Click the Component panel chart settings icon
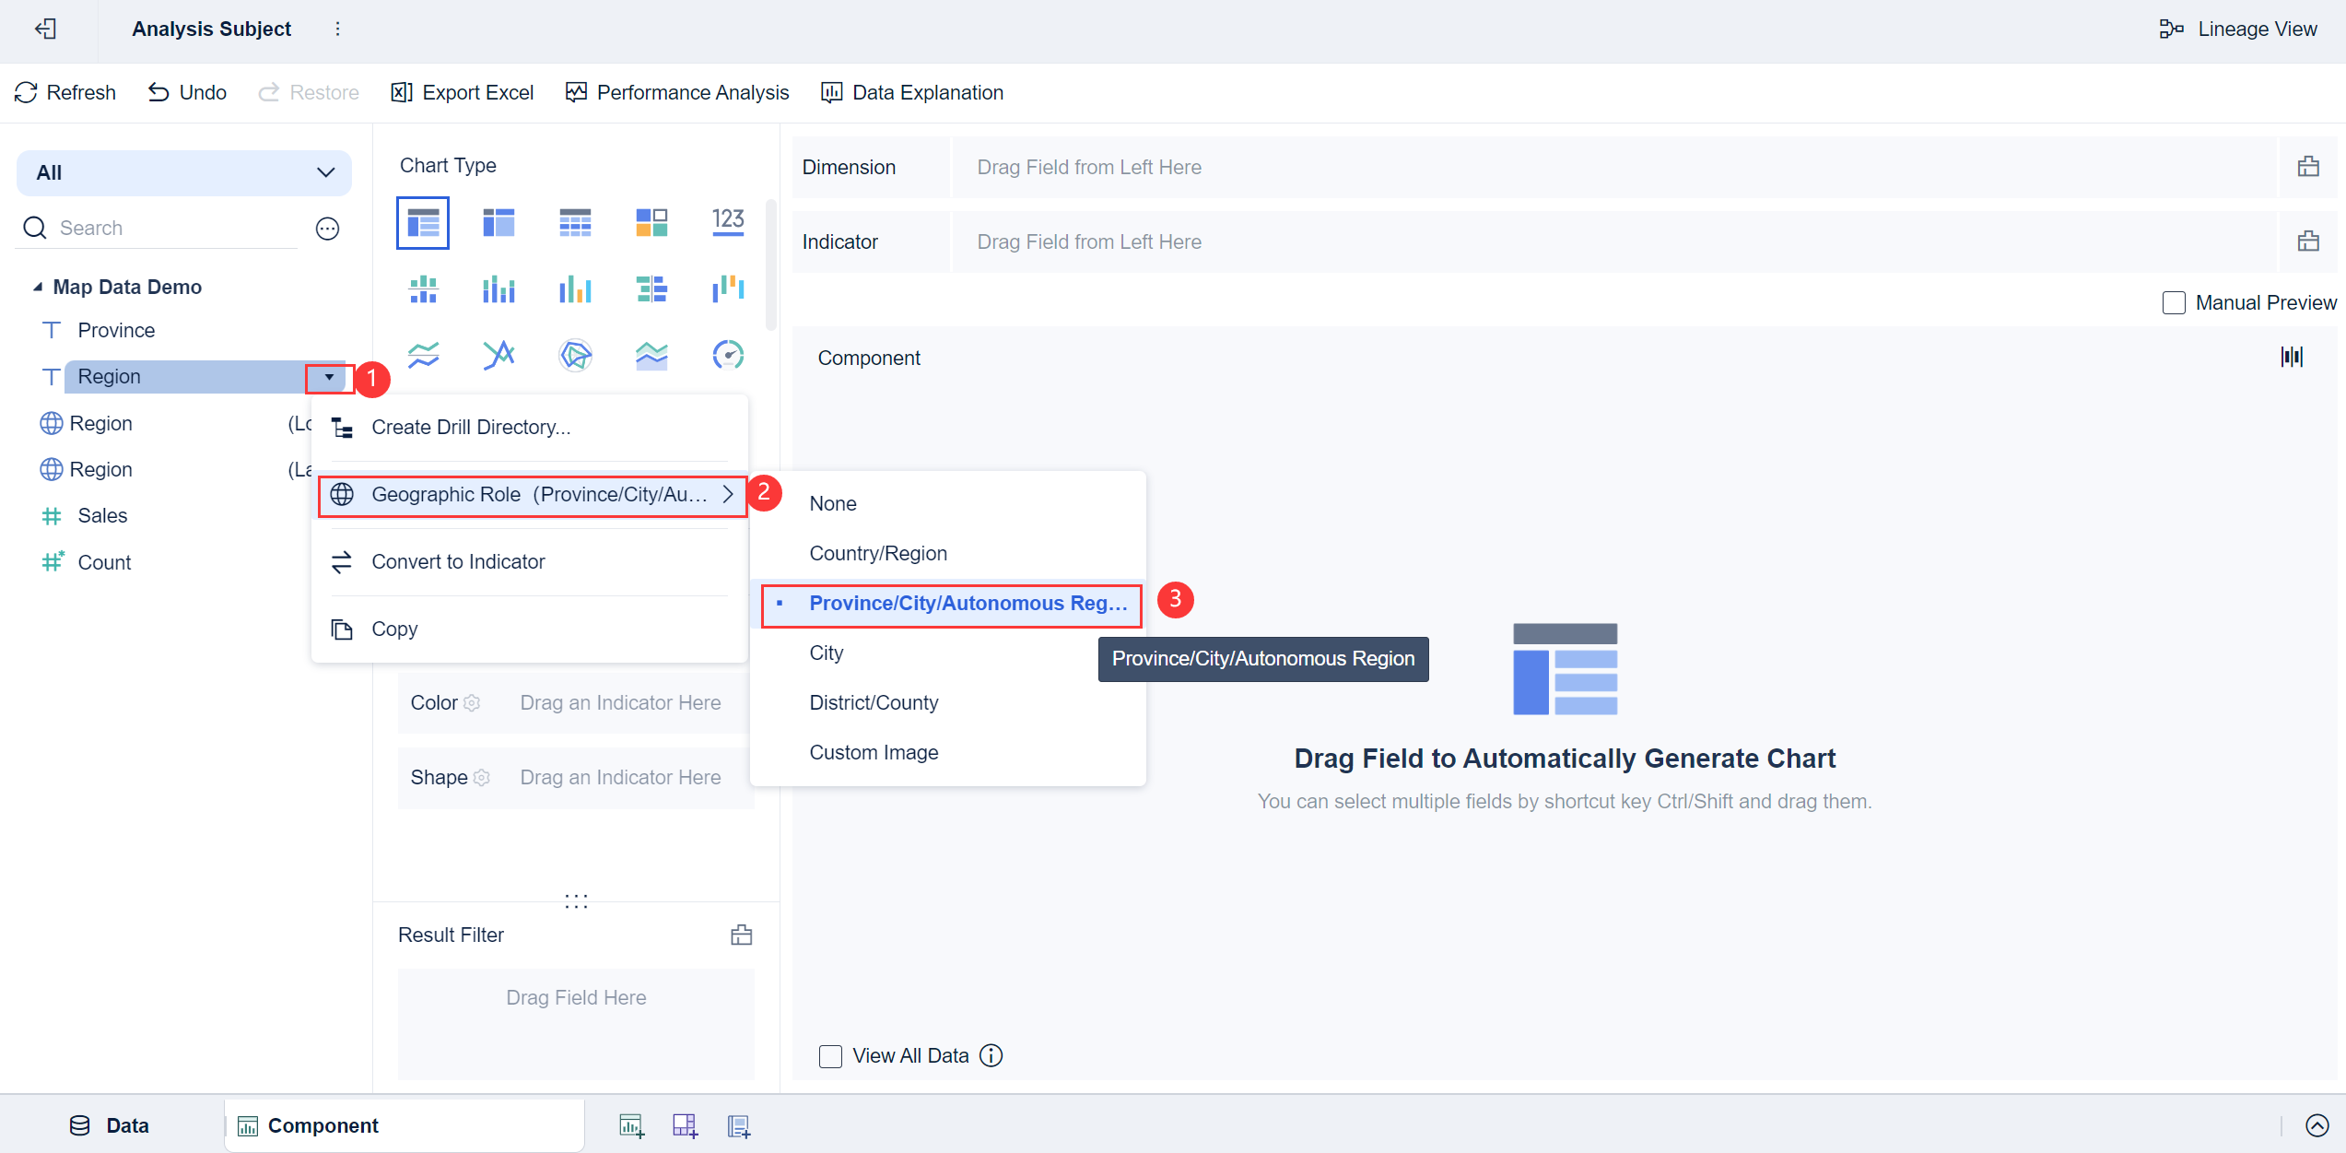The width and height of the screenshot is (2346, 1153). click(2293, 357)
